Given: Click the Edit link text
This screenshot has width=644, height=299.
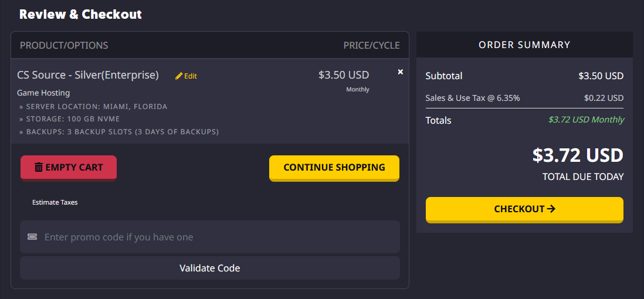Looking at the screenshot, I should tap(191, 76).
